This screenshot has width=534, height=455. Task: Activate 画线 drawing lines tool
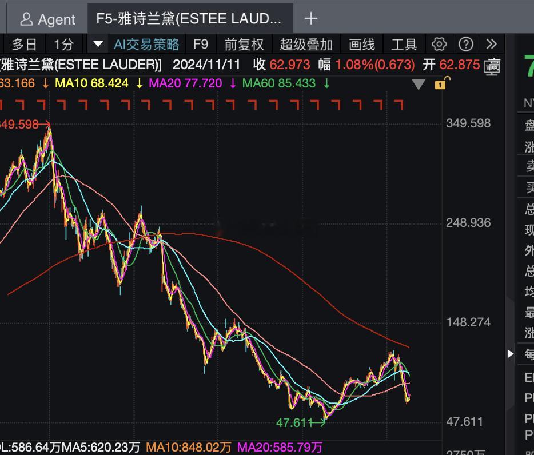pyautogui.click(x=362, y=45)
